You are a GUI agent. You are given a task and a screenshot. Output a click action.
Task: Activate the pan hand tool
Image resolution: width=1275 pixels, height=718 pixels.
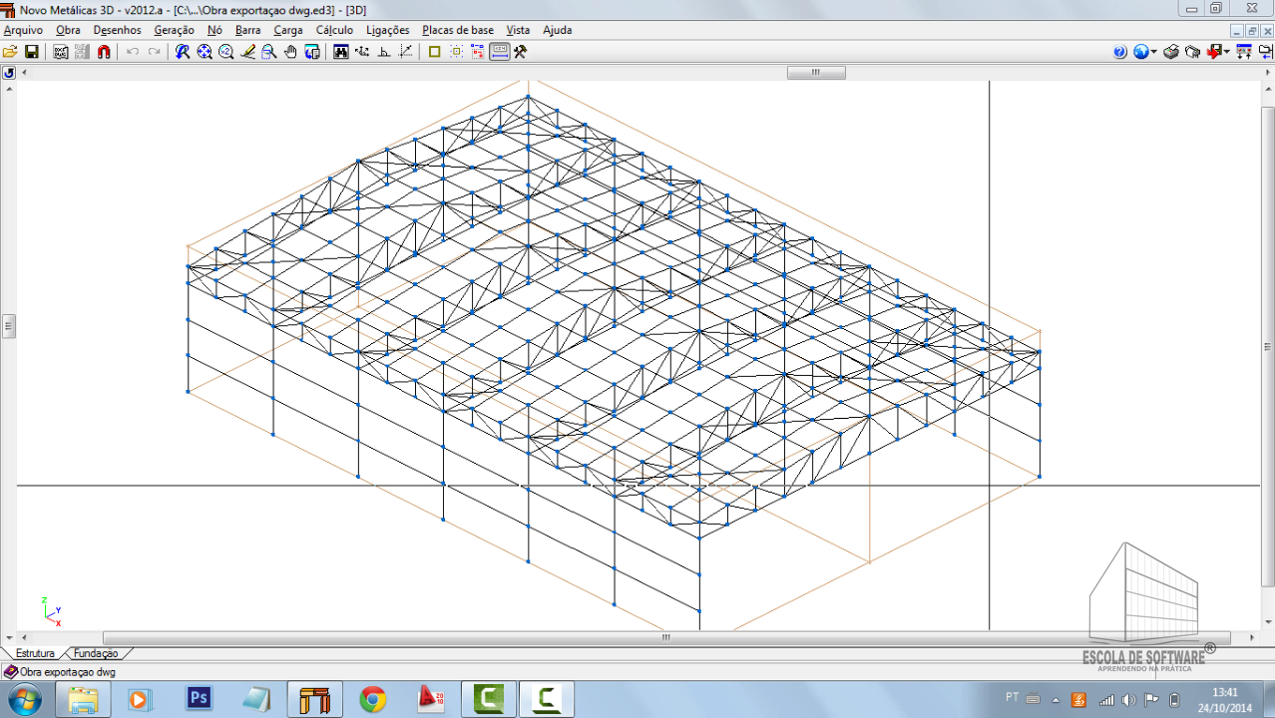(x=290, y=52)
